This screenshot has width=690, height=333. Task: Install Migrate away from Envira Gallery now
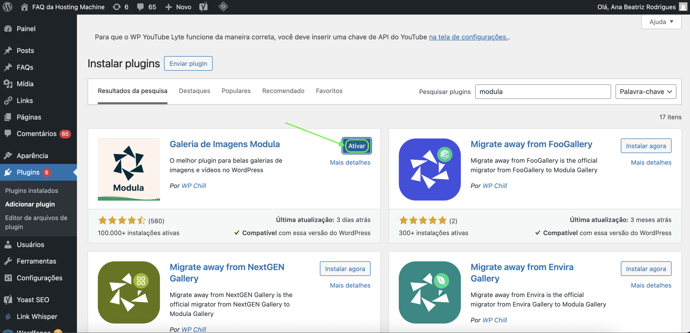click(646, 269)
